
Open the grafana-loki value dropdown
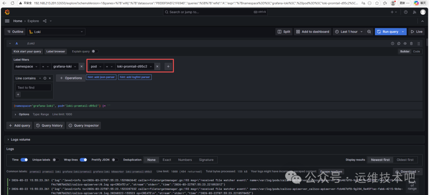tap(65, 66)
